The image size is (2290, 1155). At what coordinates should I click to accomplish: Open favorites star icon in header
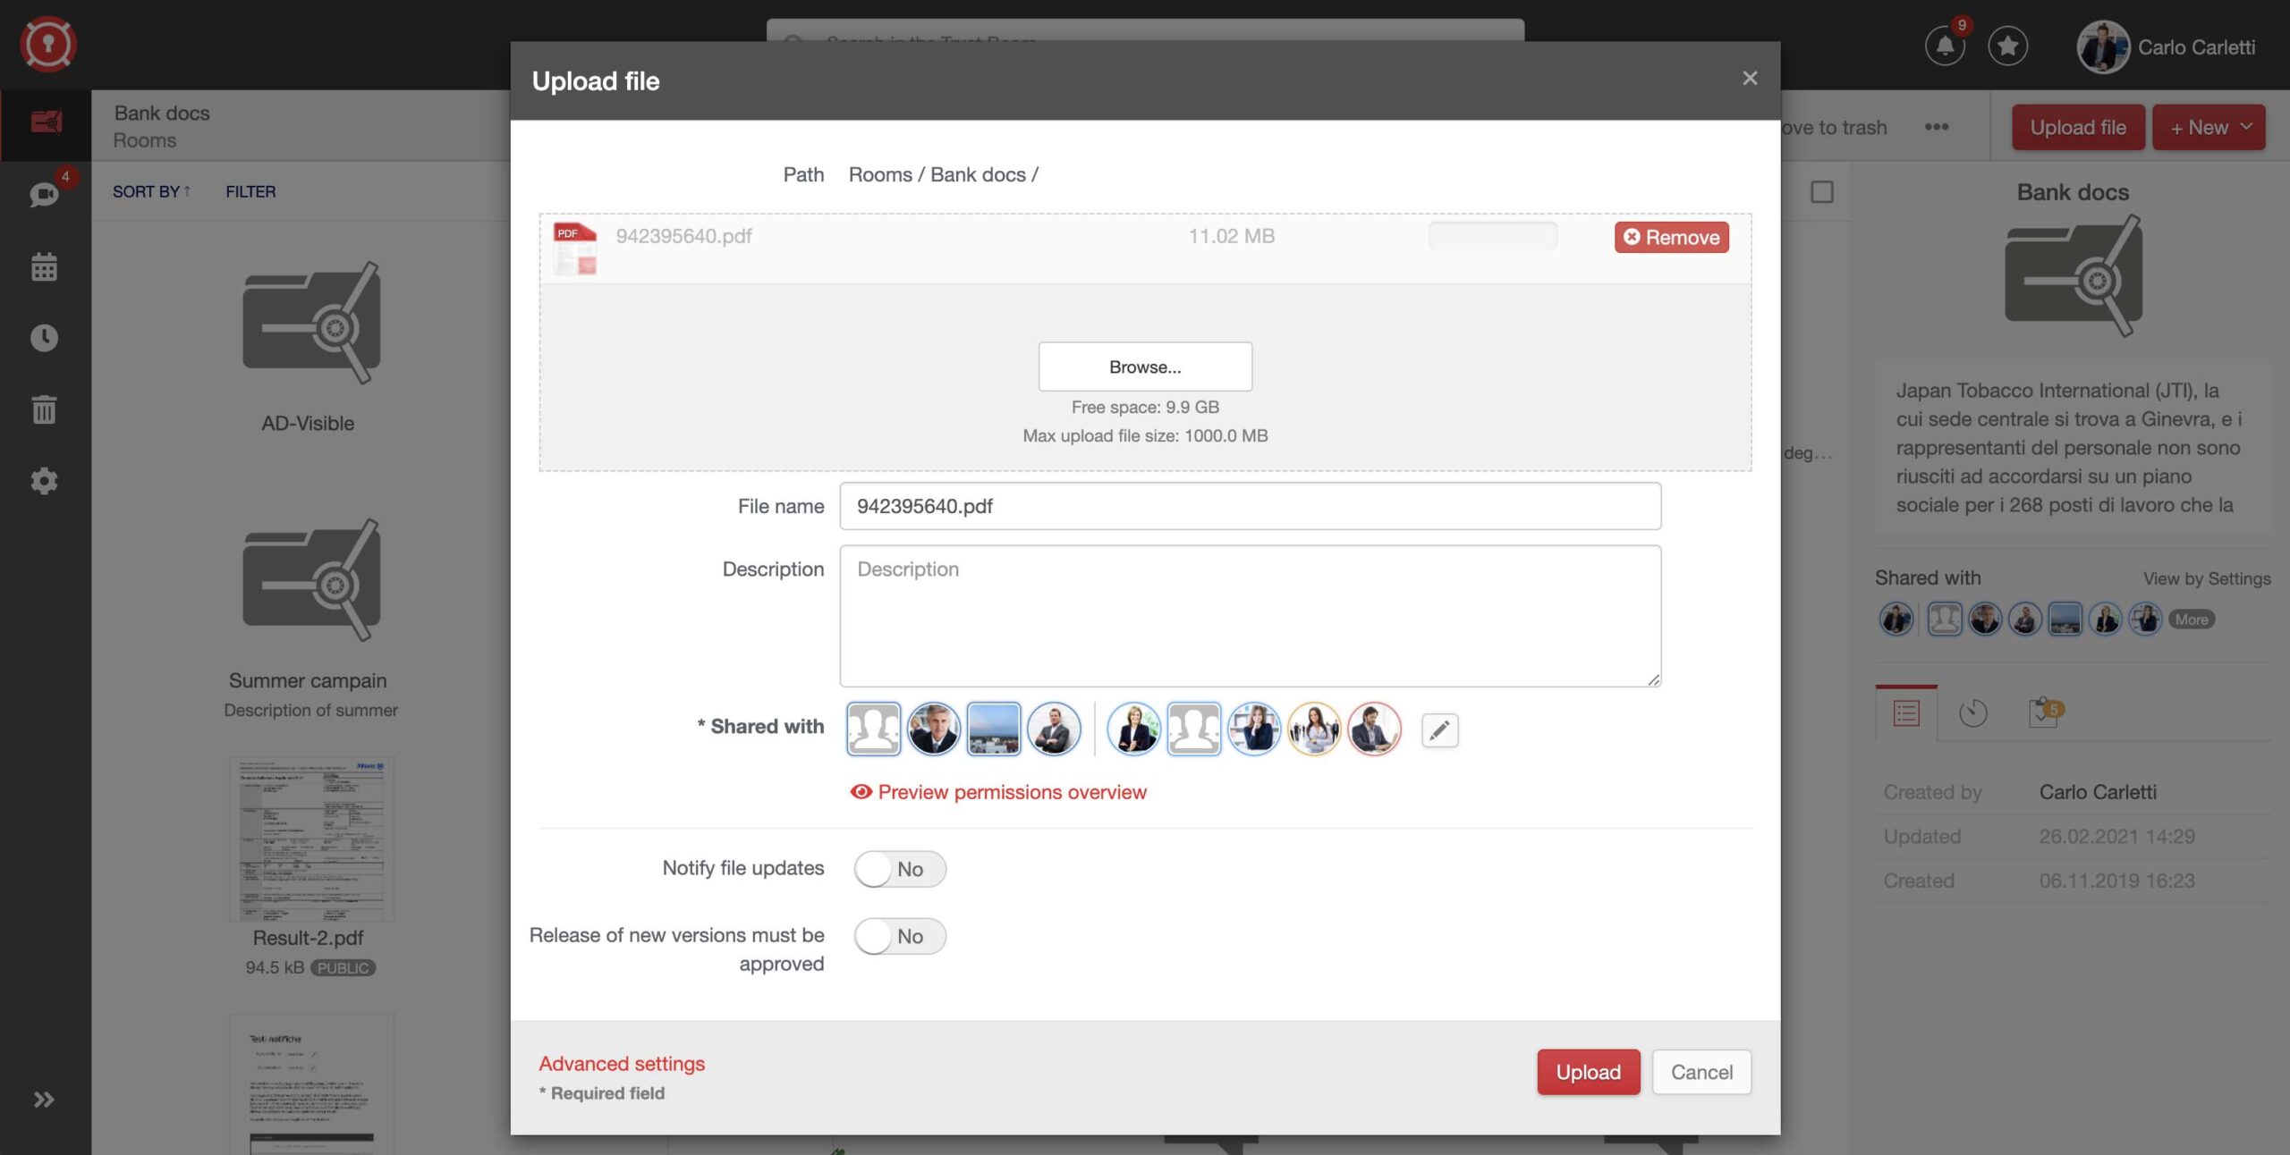pyautogui.click(x=2007, y=46)
